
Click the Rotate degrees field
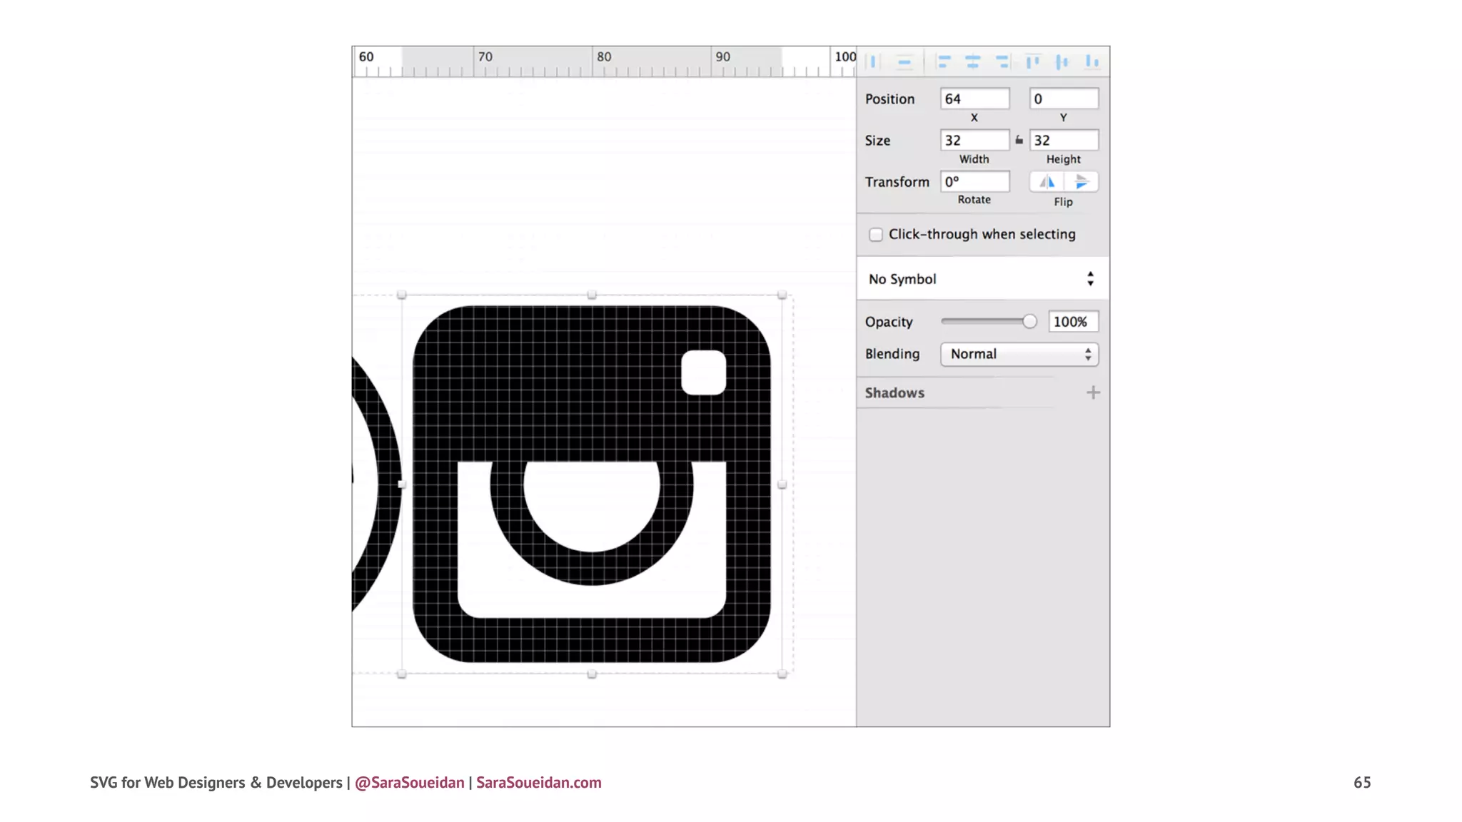click(x=974, y=182)
